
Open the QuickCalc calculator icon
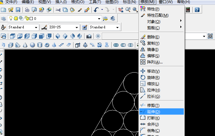click(x=188, y=10)
